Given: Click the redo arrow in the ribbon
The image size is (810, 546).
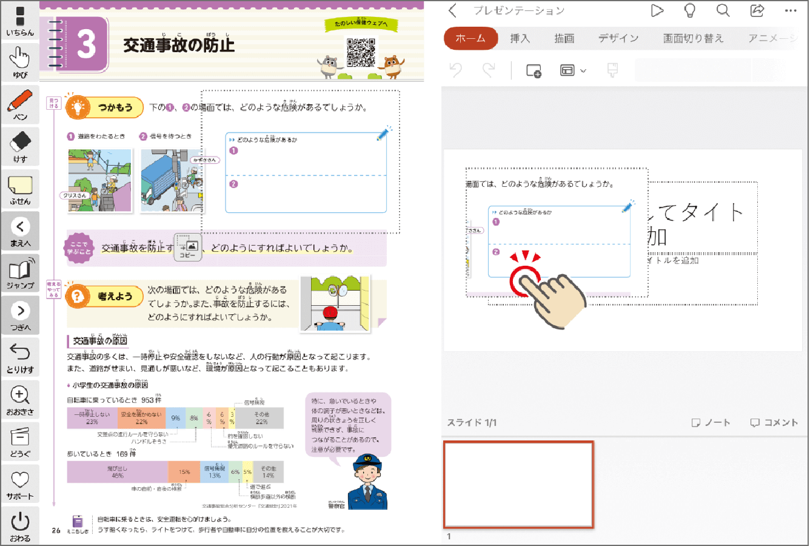Looking at the screenshot, I should [x=489, y=70].
